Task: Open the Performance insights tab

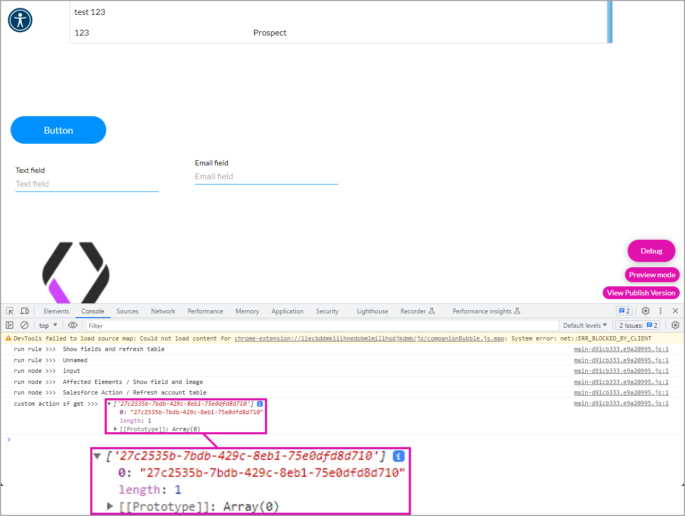Action: click(x=486, y=311)
